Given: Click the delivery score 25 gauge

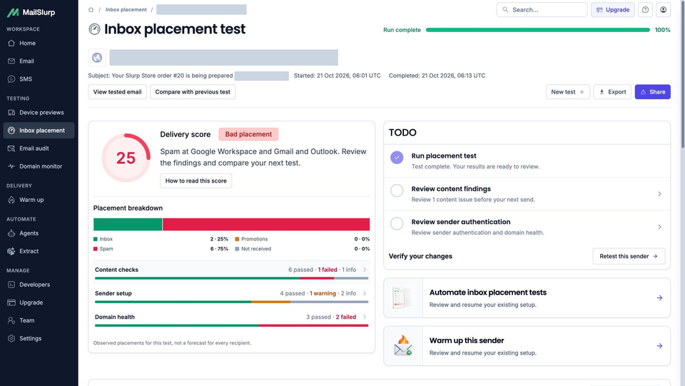Looking at the screenshot, I should click(126, 158).
